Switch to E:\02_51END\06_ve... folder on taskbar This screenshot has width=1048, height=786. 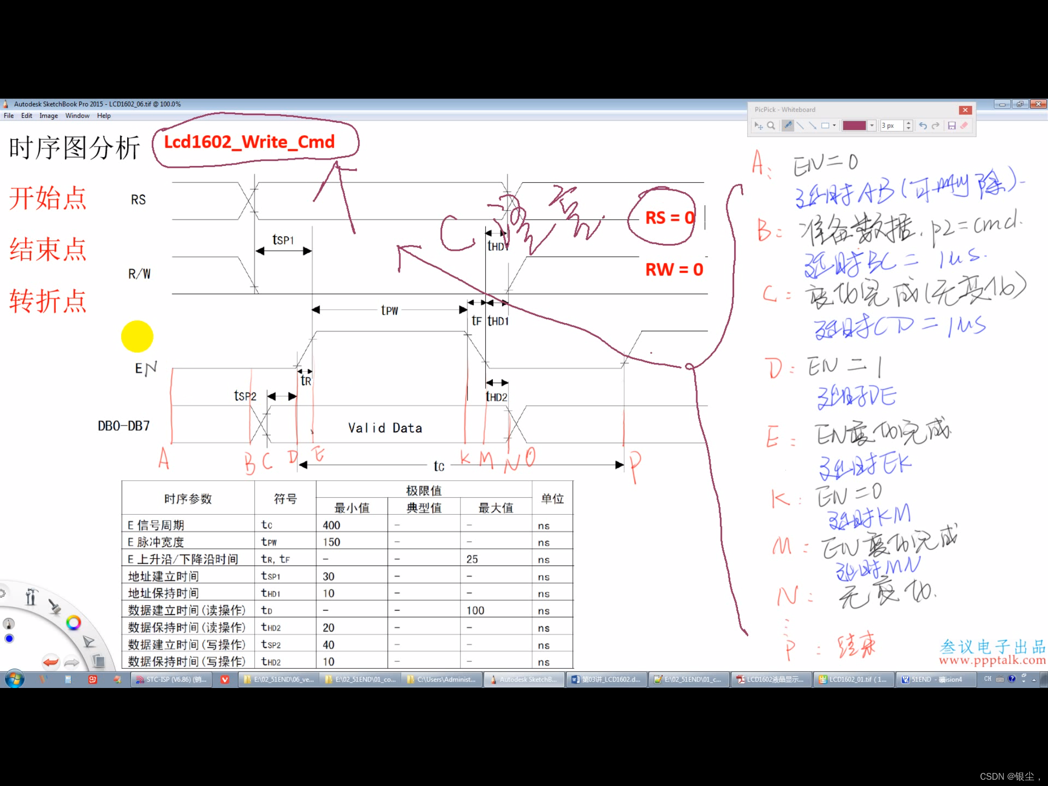tap(278, 680)
